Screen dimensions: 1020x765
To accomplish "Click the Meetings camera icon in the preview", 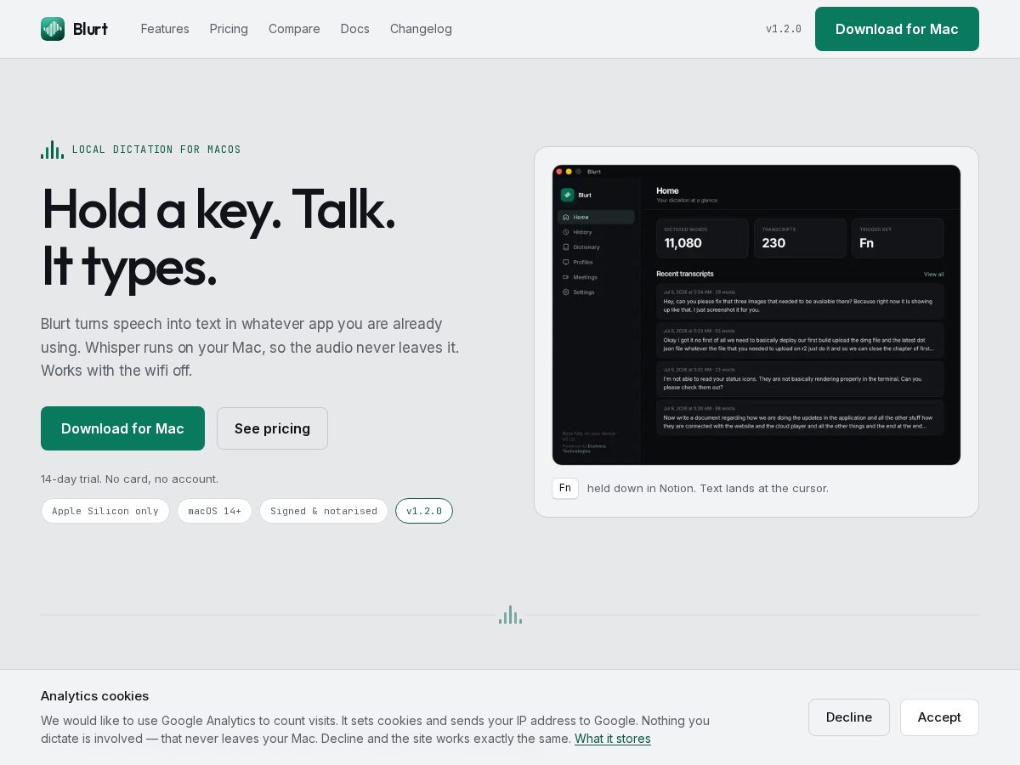I will (x=566, y=277).
